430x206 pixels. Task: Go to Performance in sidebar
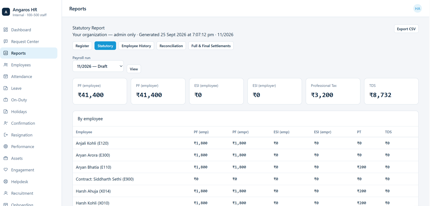(29, 146)
